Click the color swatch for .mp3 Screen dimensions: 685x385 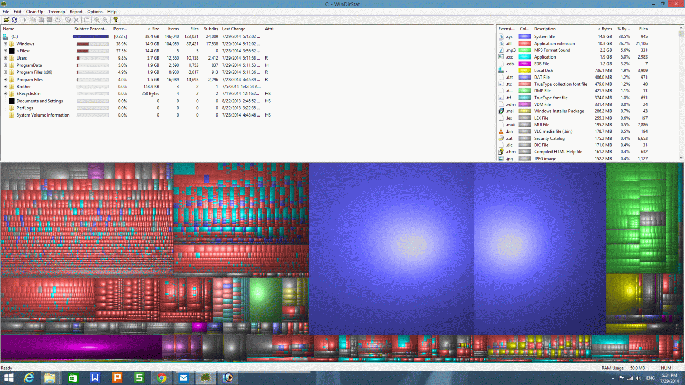point(524,50)
